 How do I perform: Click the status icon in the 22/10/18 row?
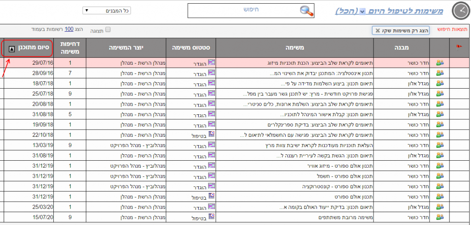point(212,134)
